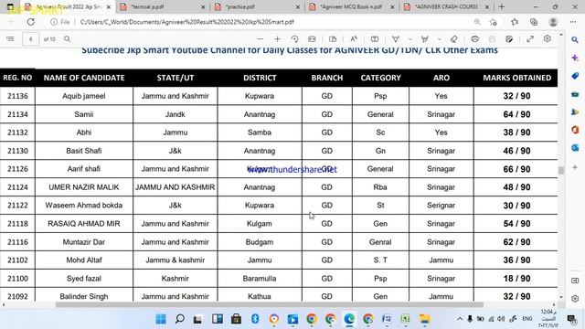
Task: Open Microsoft Office sidebar icon
Action: pos(575,130)
